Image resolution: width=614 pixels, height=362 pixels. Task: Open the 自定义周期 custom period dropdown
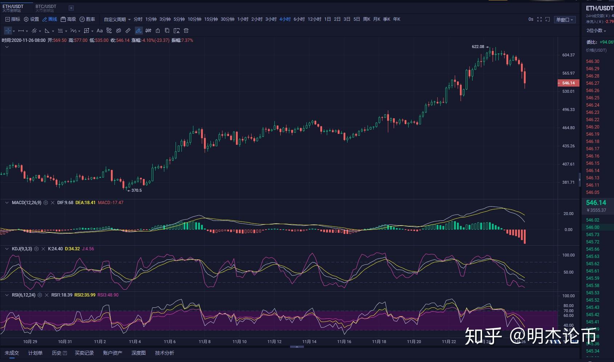click(117, 19)
